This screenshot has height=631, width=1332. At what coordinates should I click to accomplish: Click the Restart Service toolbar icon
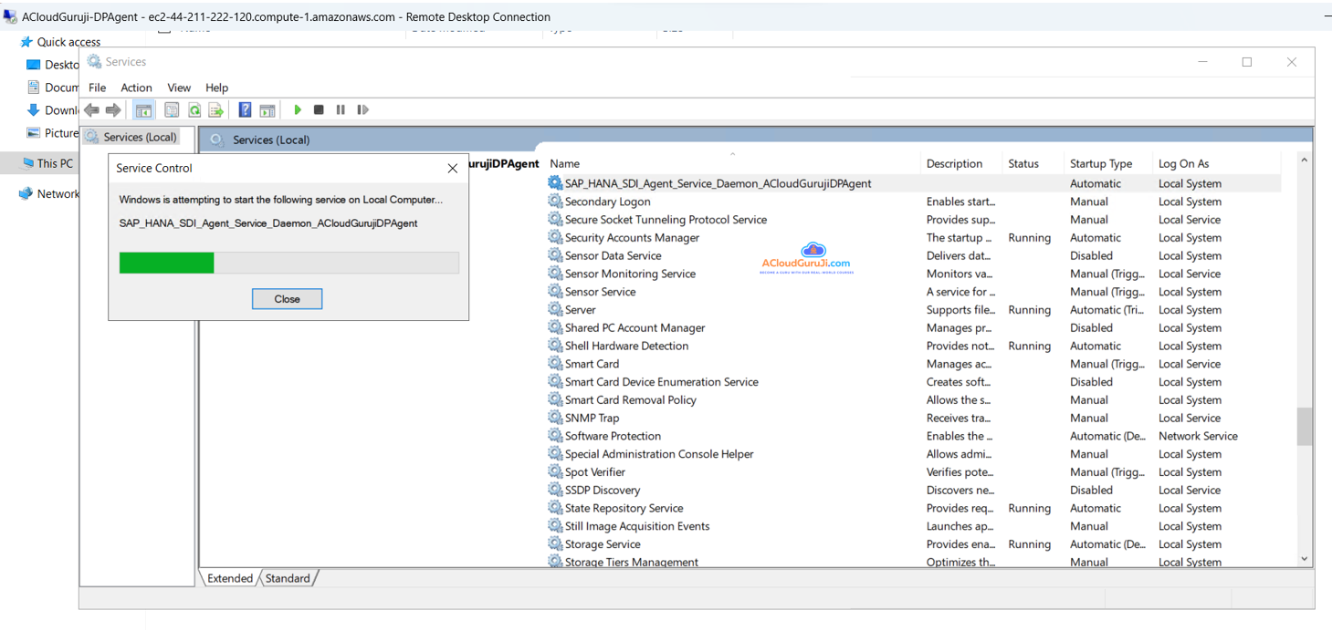[362, 110]
